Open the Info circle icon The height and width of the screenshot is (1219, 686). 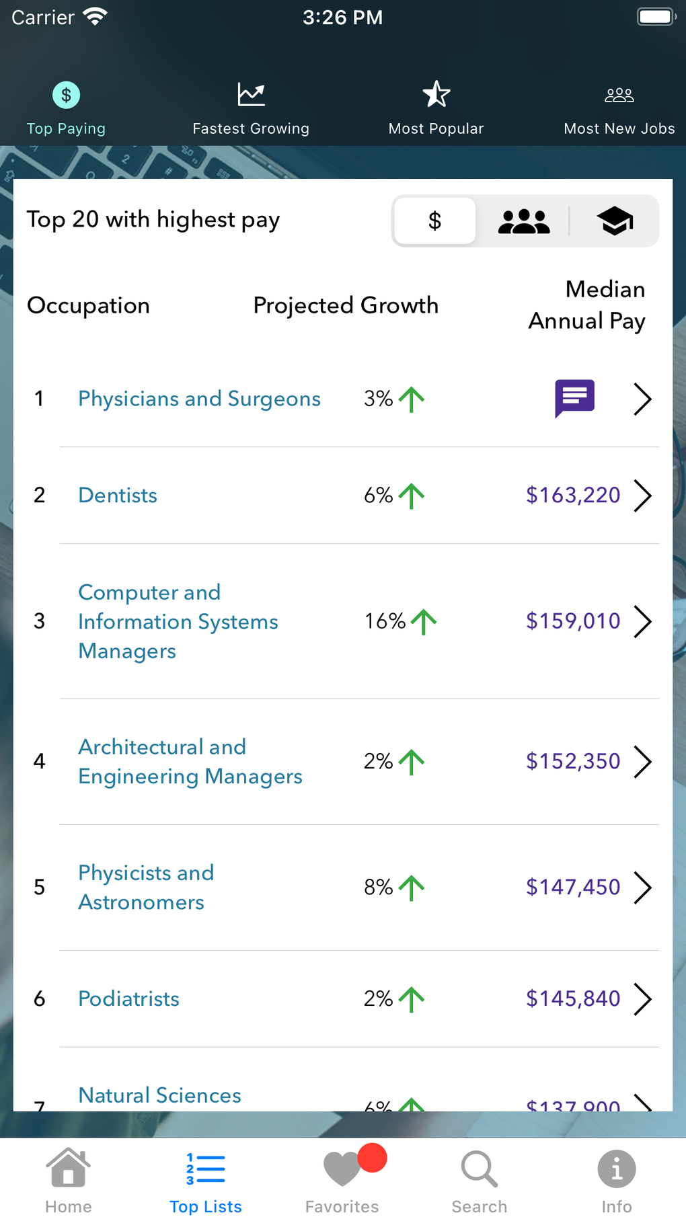click(x=616, y=1169)
